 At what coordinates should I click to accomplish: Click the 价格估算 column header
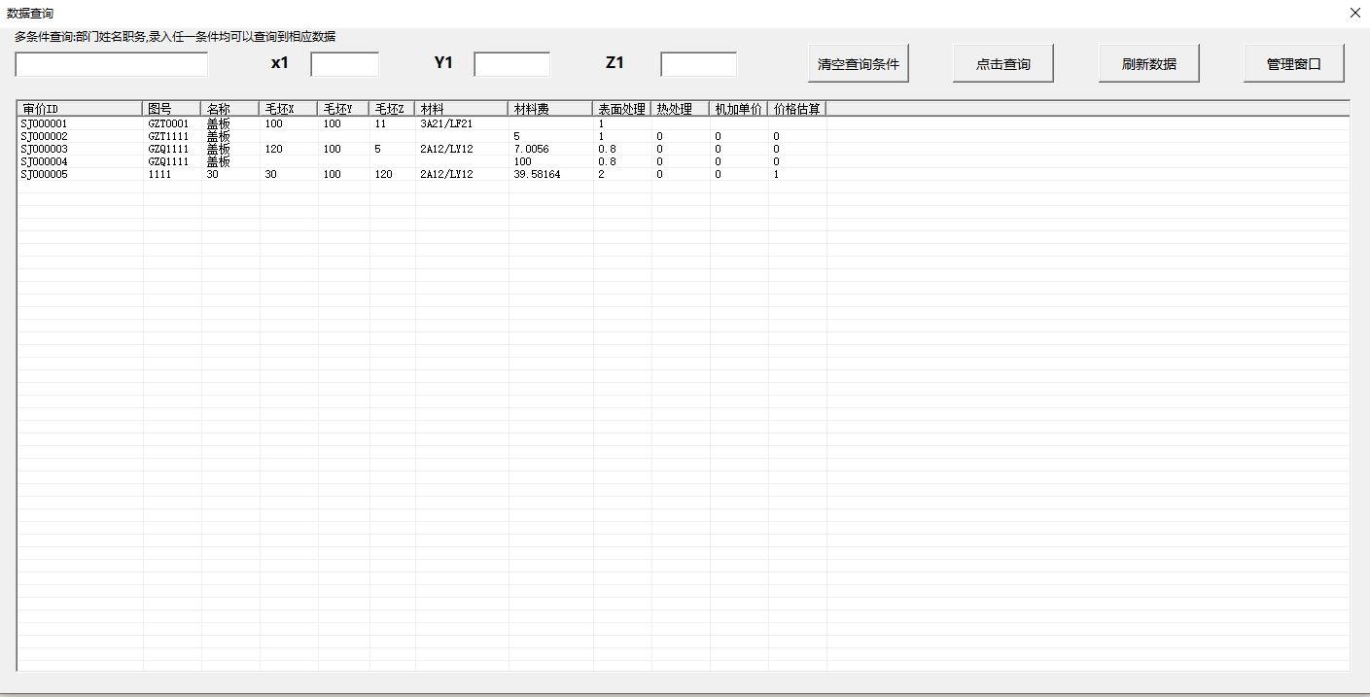point(794,108)
